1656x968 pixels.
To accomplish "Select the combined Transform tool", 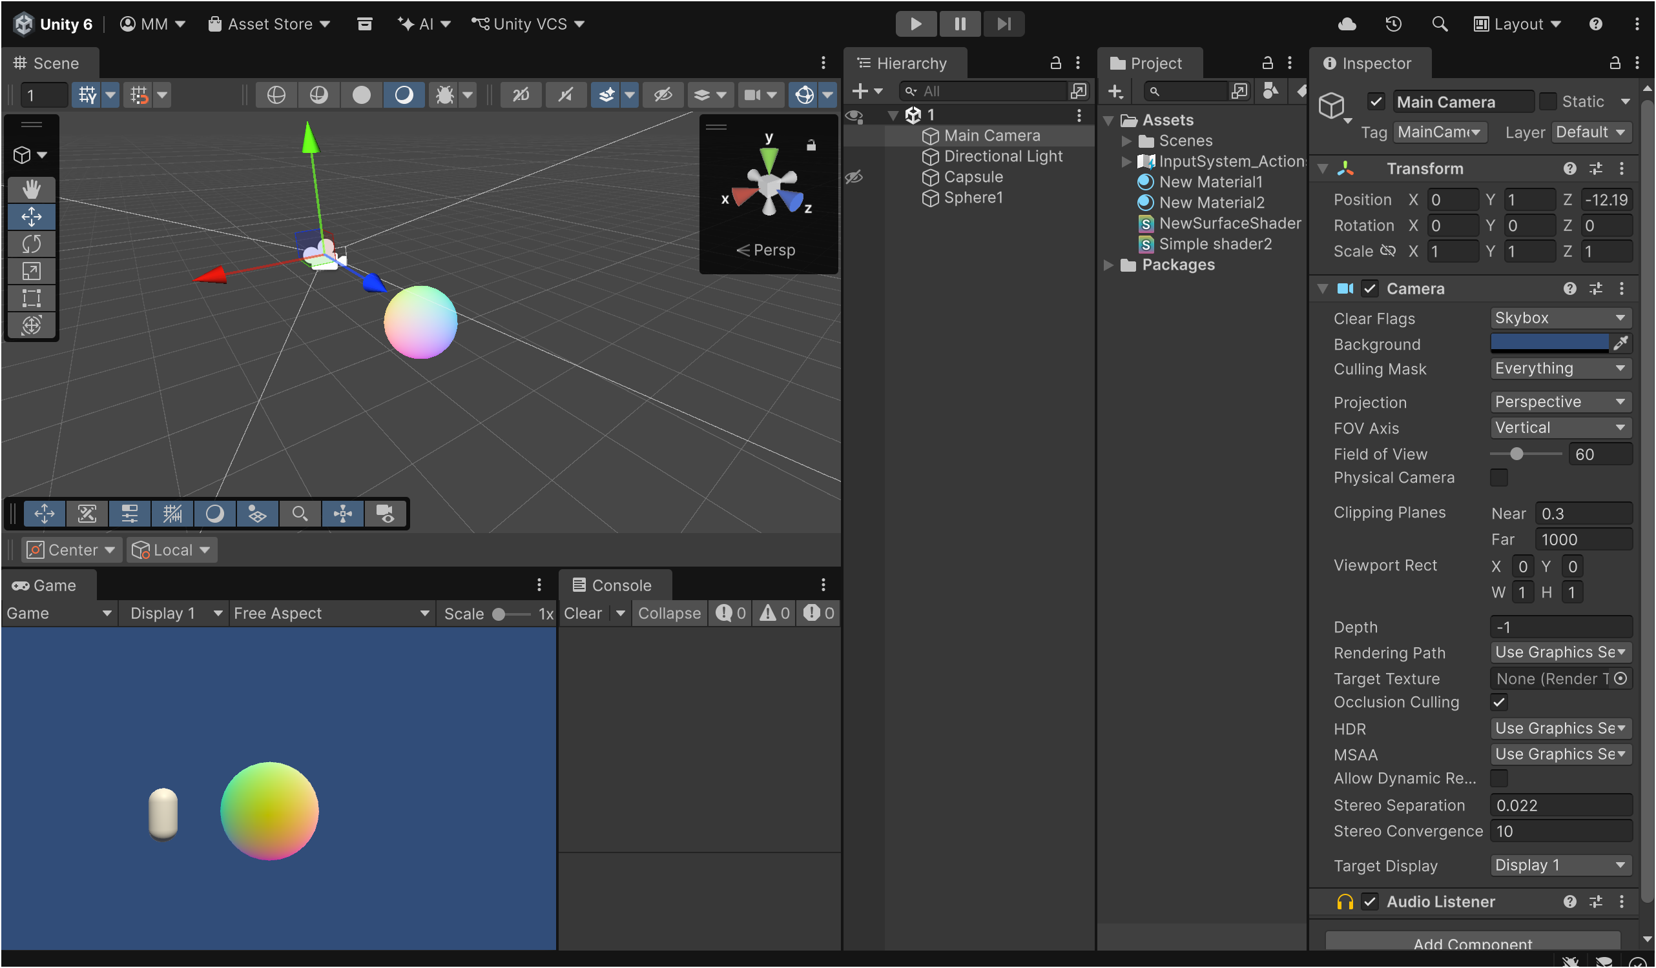I will (31, 326).
